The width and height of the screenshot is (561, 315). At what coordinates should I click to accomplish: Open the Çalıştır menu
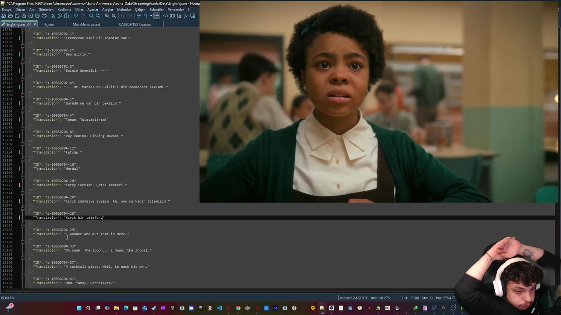coord(140,10)
